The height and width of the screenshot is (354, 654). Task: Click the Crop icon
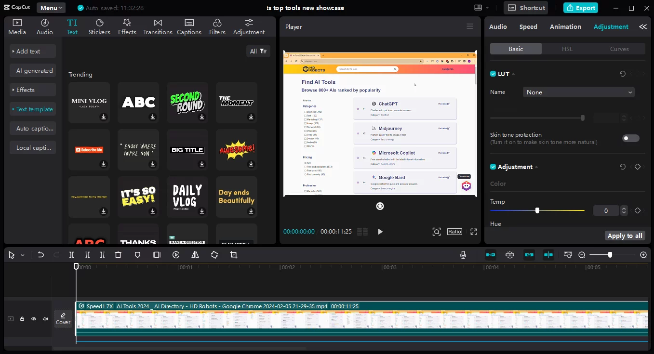click(234, 255)
